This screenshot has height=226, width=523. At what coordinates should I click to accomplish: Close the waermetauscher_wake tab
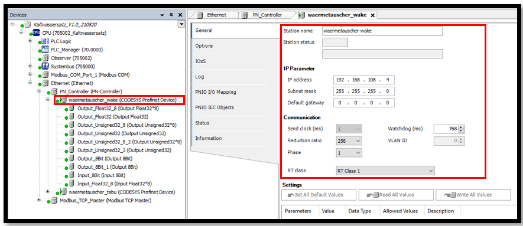[x=373, y=15]
